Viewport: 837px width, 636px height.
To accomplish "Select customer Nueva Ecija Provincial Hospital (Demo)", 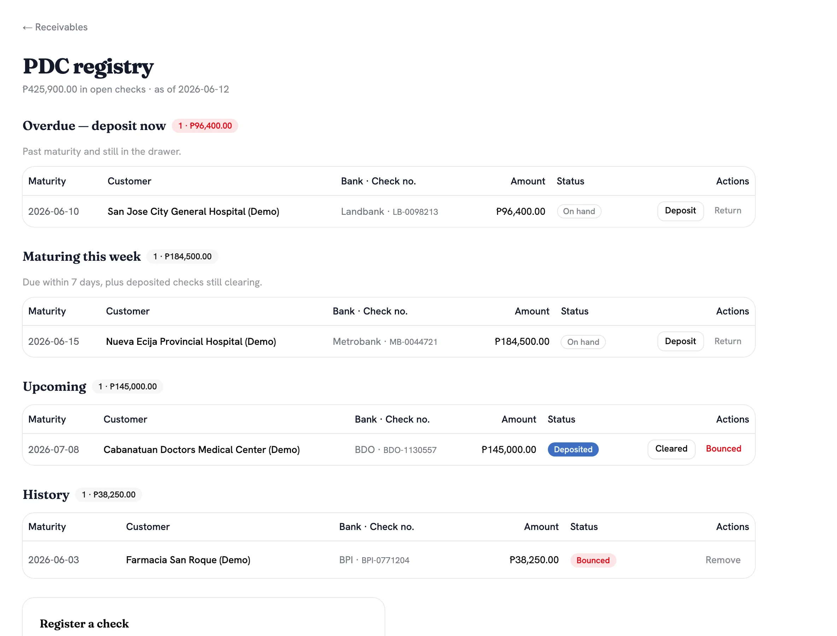I will coord(191,341).
